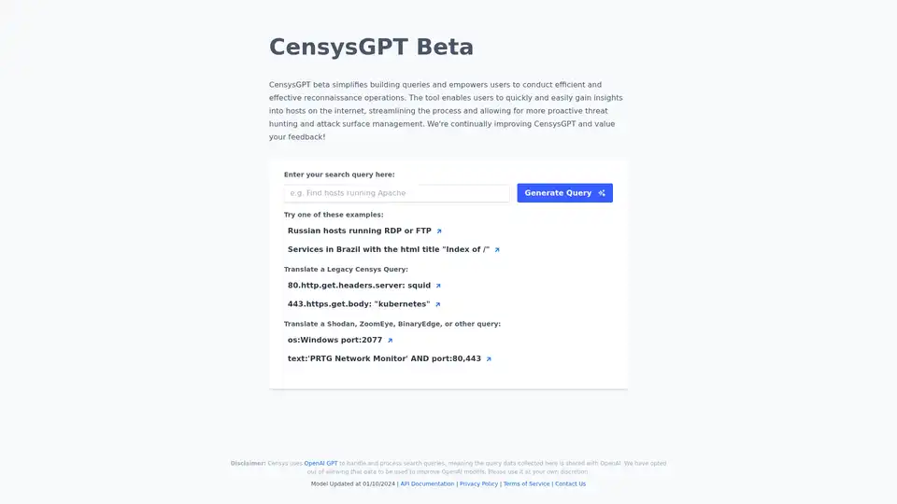The width and height of the screenshot is (897, 504).
Task: Open the Terms of Service link
Action: (526, 483)
